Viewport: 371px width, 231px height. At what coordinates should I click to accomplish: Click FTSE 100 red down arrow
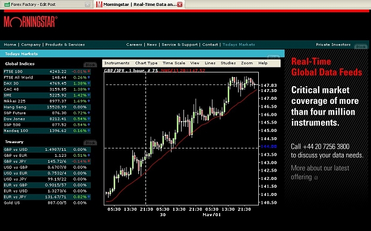point(89,71)
